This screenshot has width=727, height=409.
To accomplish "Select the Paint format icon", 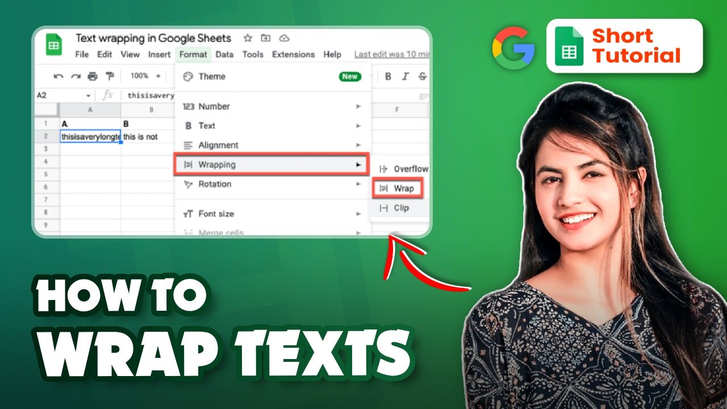I will (x=110, y=76).
